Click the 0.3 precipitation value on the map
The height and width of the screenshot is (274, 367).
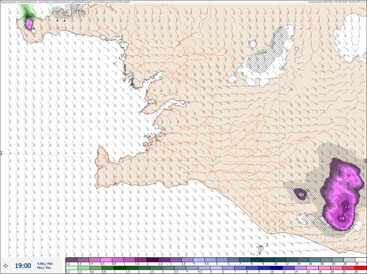(302, 194)
